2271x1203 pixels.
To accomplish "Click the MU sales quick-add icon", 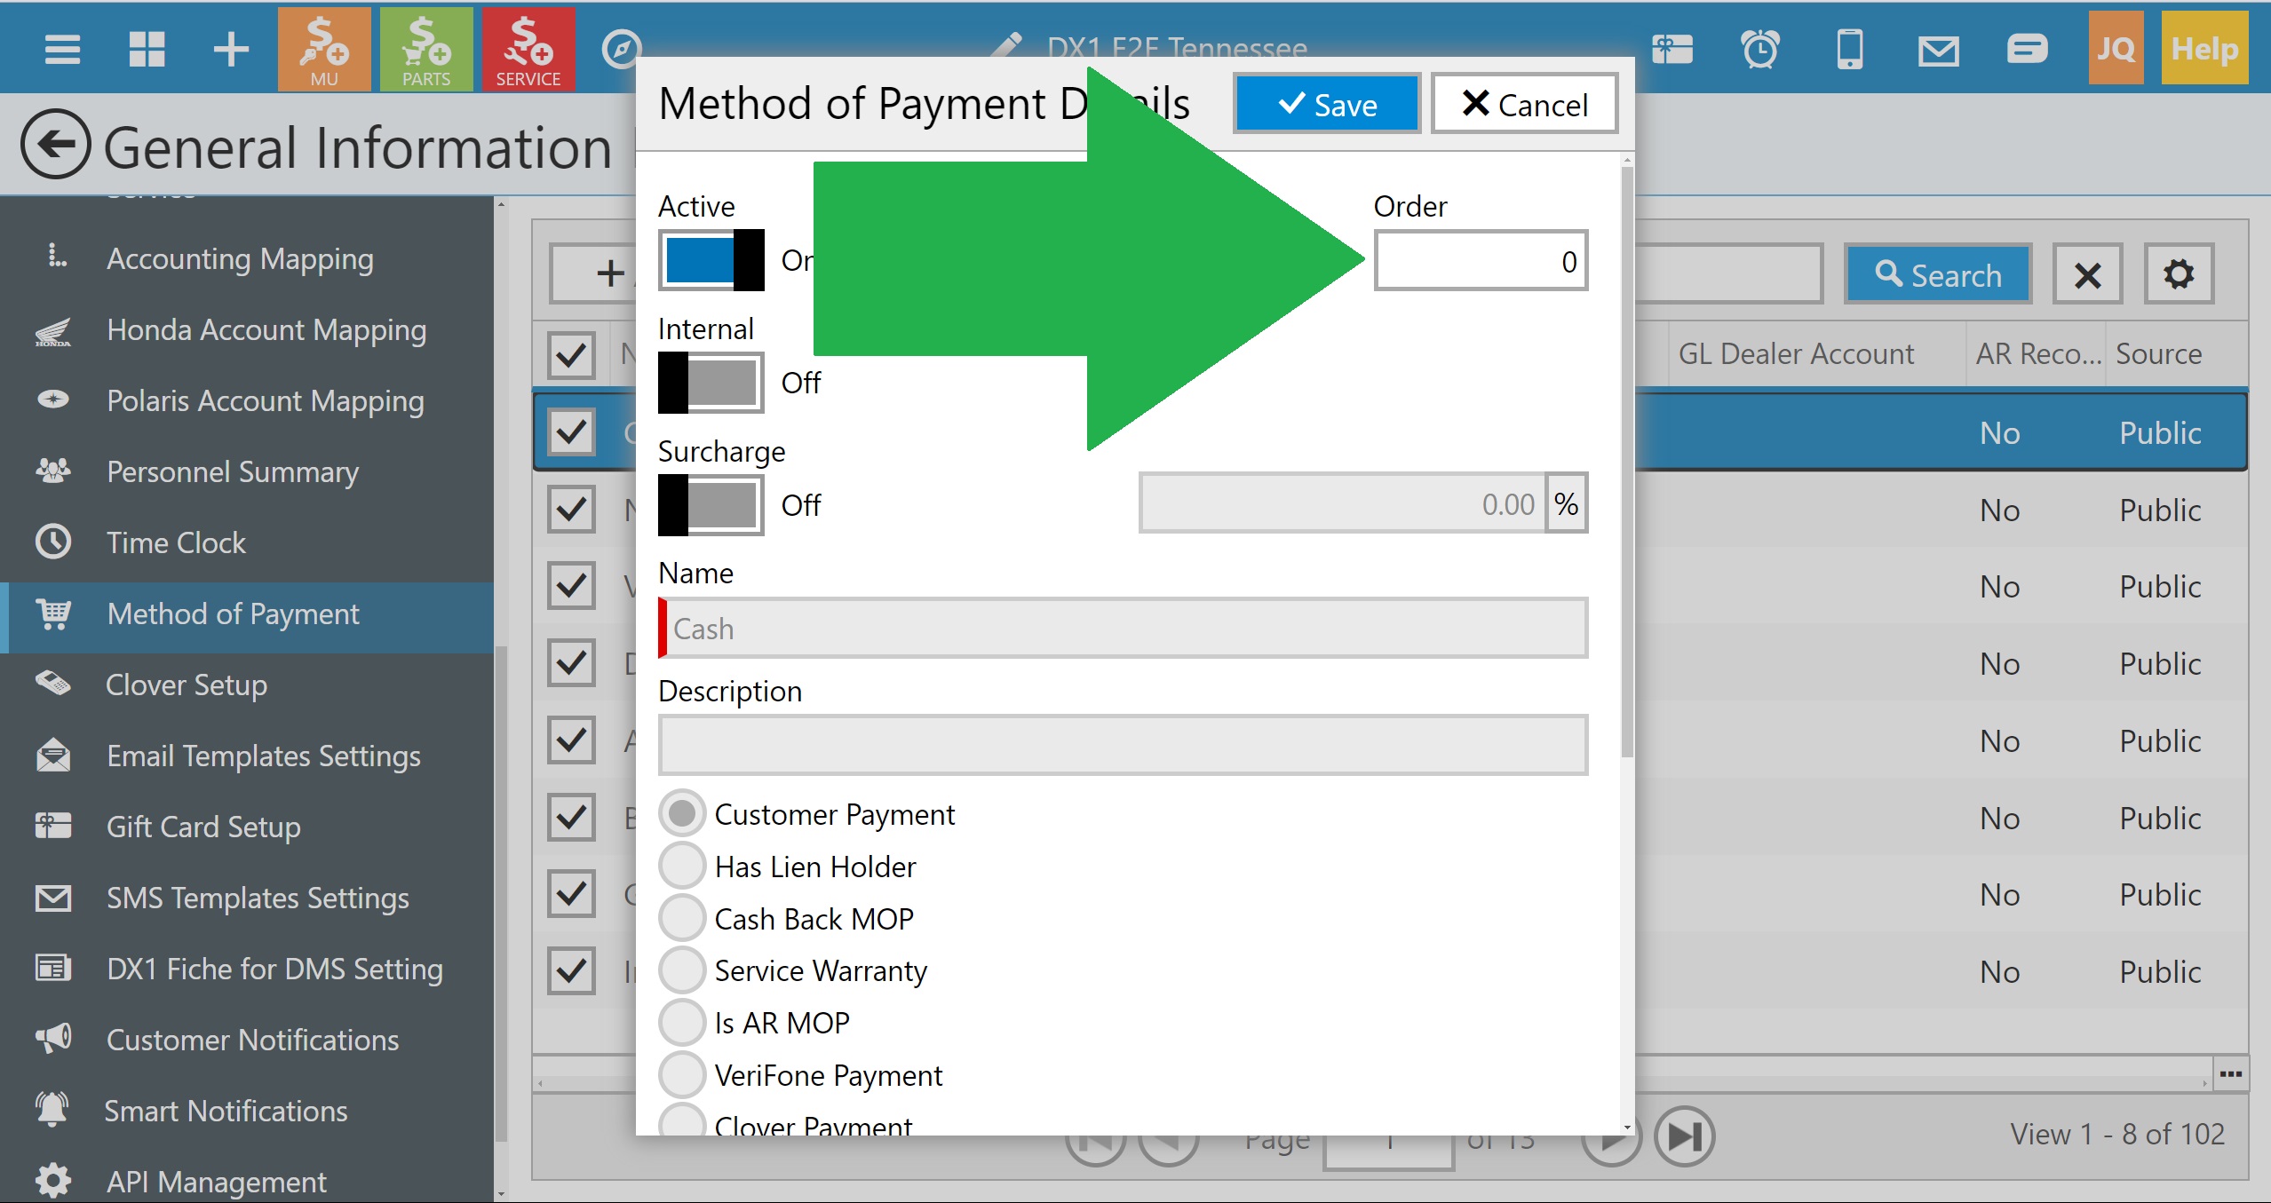I will 324,49.
